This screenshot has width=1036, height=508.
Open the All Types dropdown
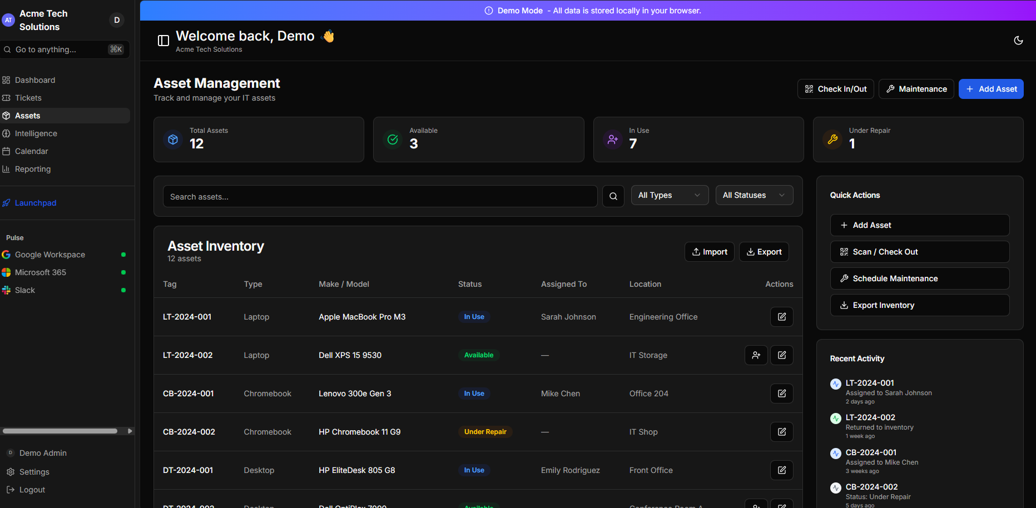[x=670, y=195]
